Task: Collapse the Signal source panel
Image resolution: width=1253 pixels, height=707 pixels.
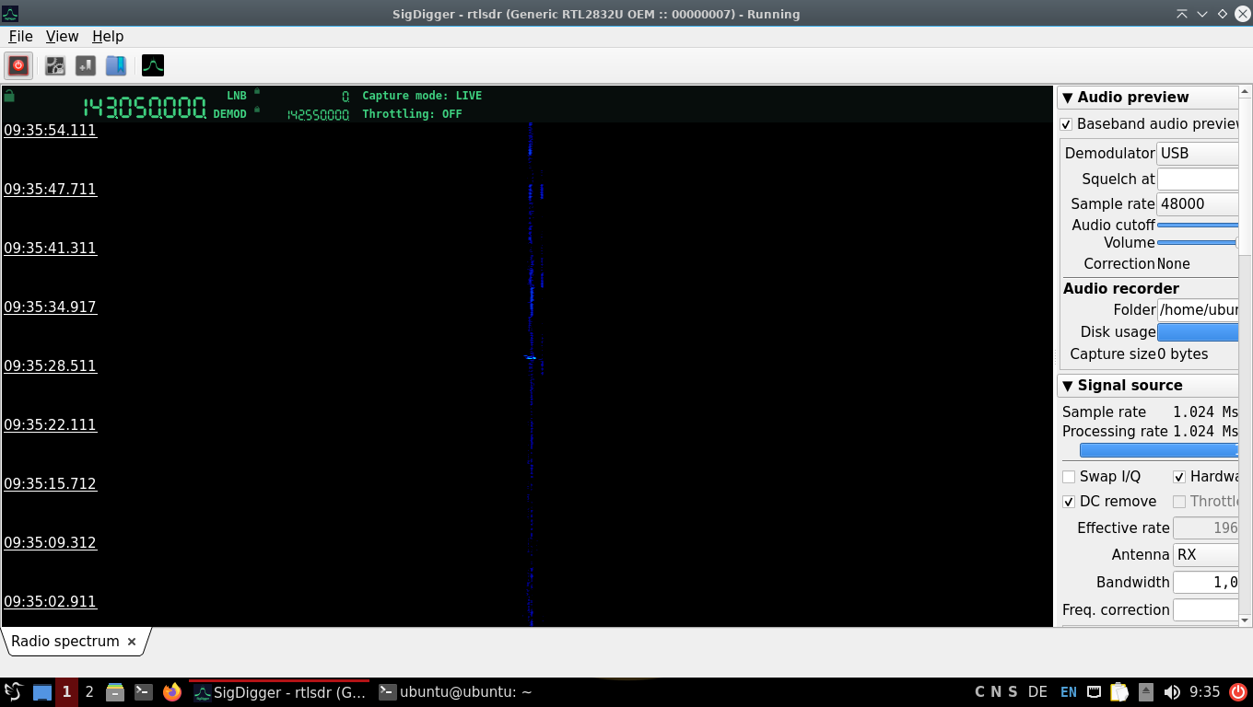Action: pos(1067,386)
